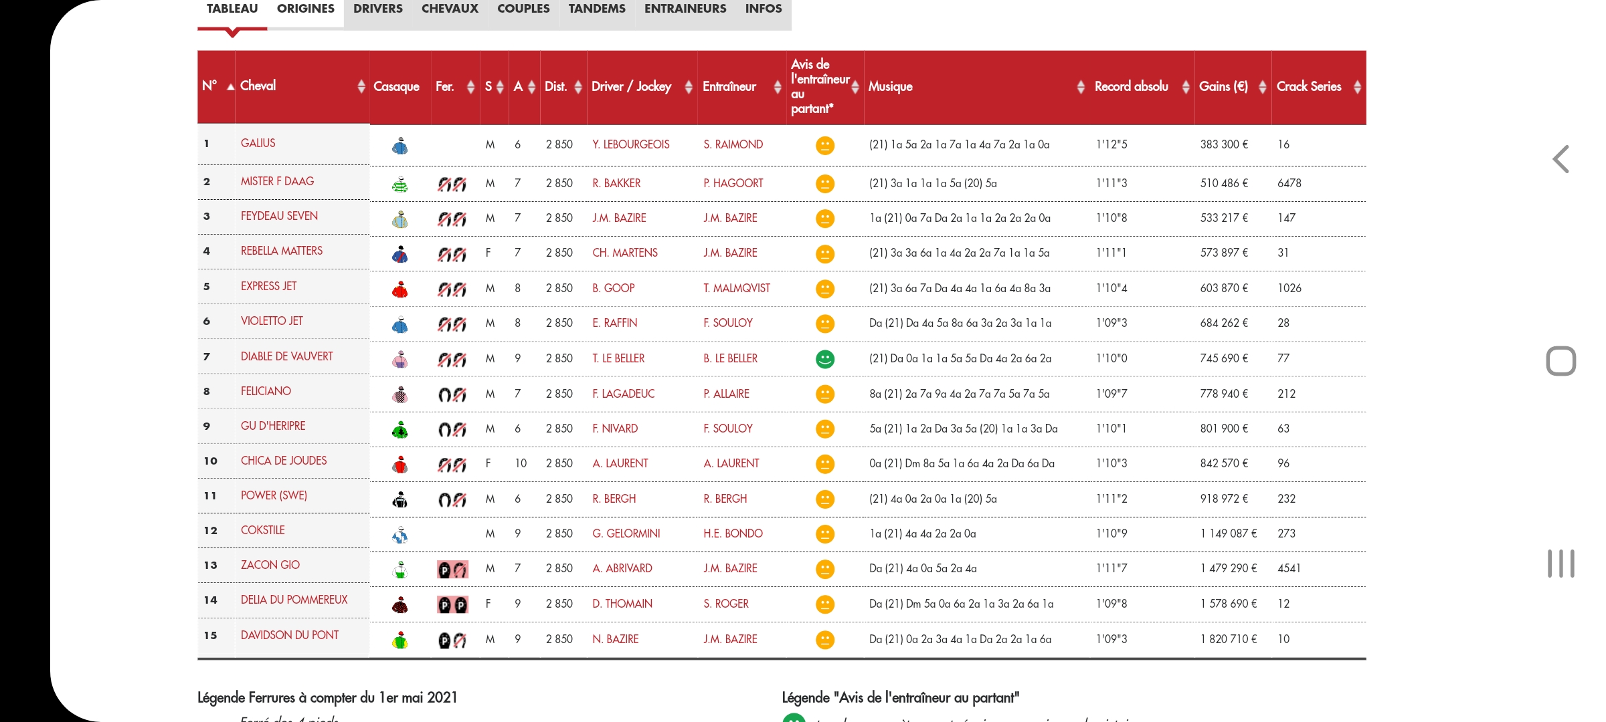
Task: Switch to the DRIVERS tab
Action: (x=377, y=9)
